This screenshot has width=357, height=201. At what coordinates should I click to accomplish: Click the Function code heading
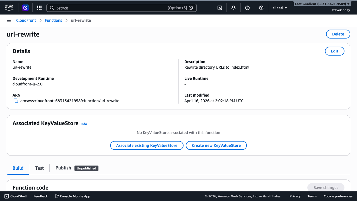[x=30, y=188]
